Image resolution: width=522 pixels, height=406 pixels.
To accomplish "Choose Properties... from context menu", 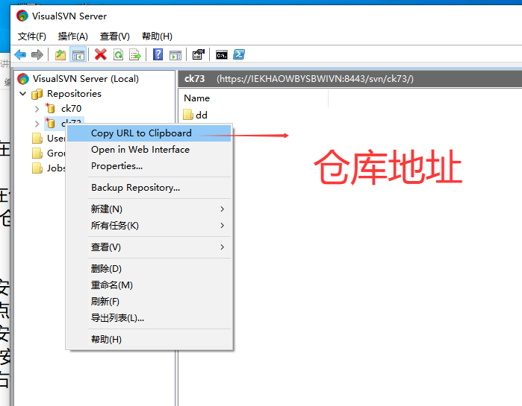I will click(x=149, y=166).
